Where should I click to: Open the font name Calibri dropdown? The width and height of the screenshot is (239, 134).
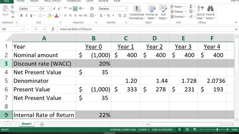pyautogui.click(x=39, y=9)
